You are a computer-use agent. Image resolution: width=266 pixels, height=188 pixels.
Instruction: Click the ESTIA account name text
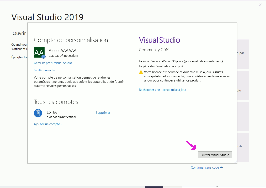click(x=52, y=112)
